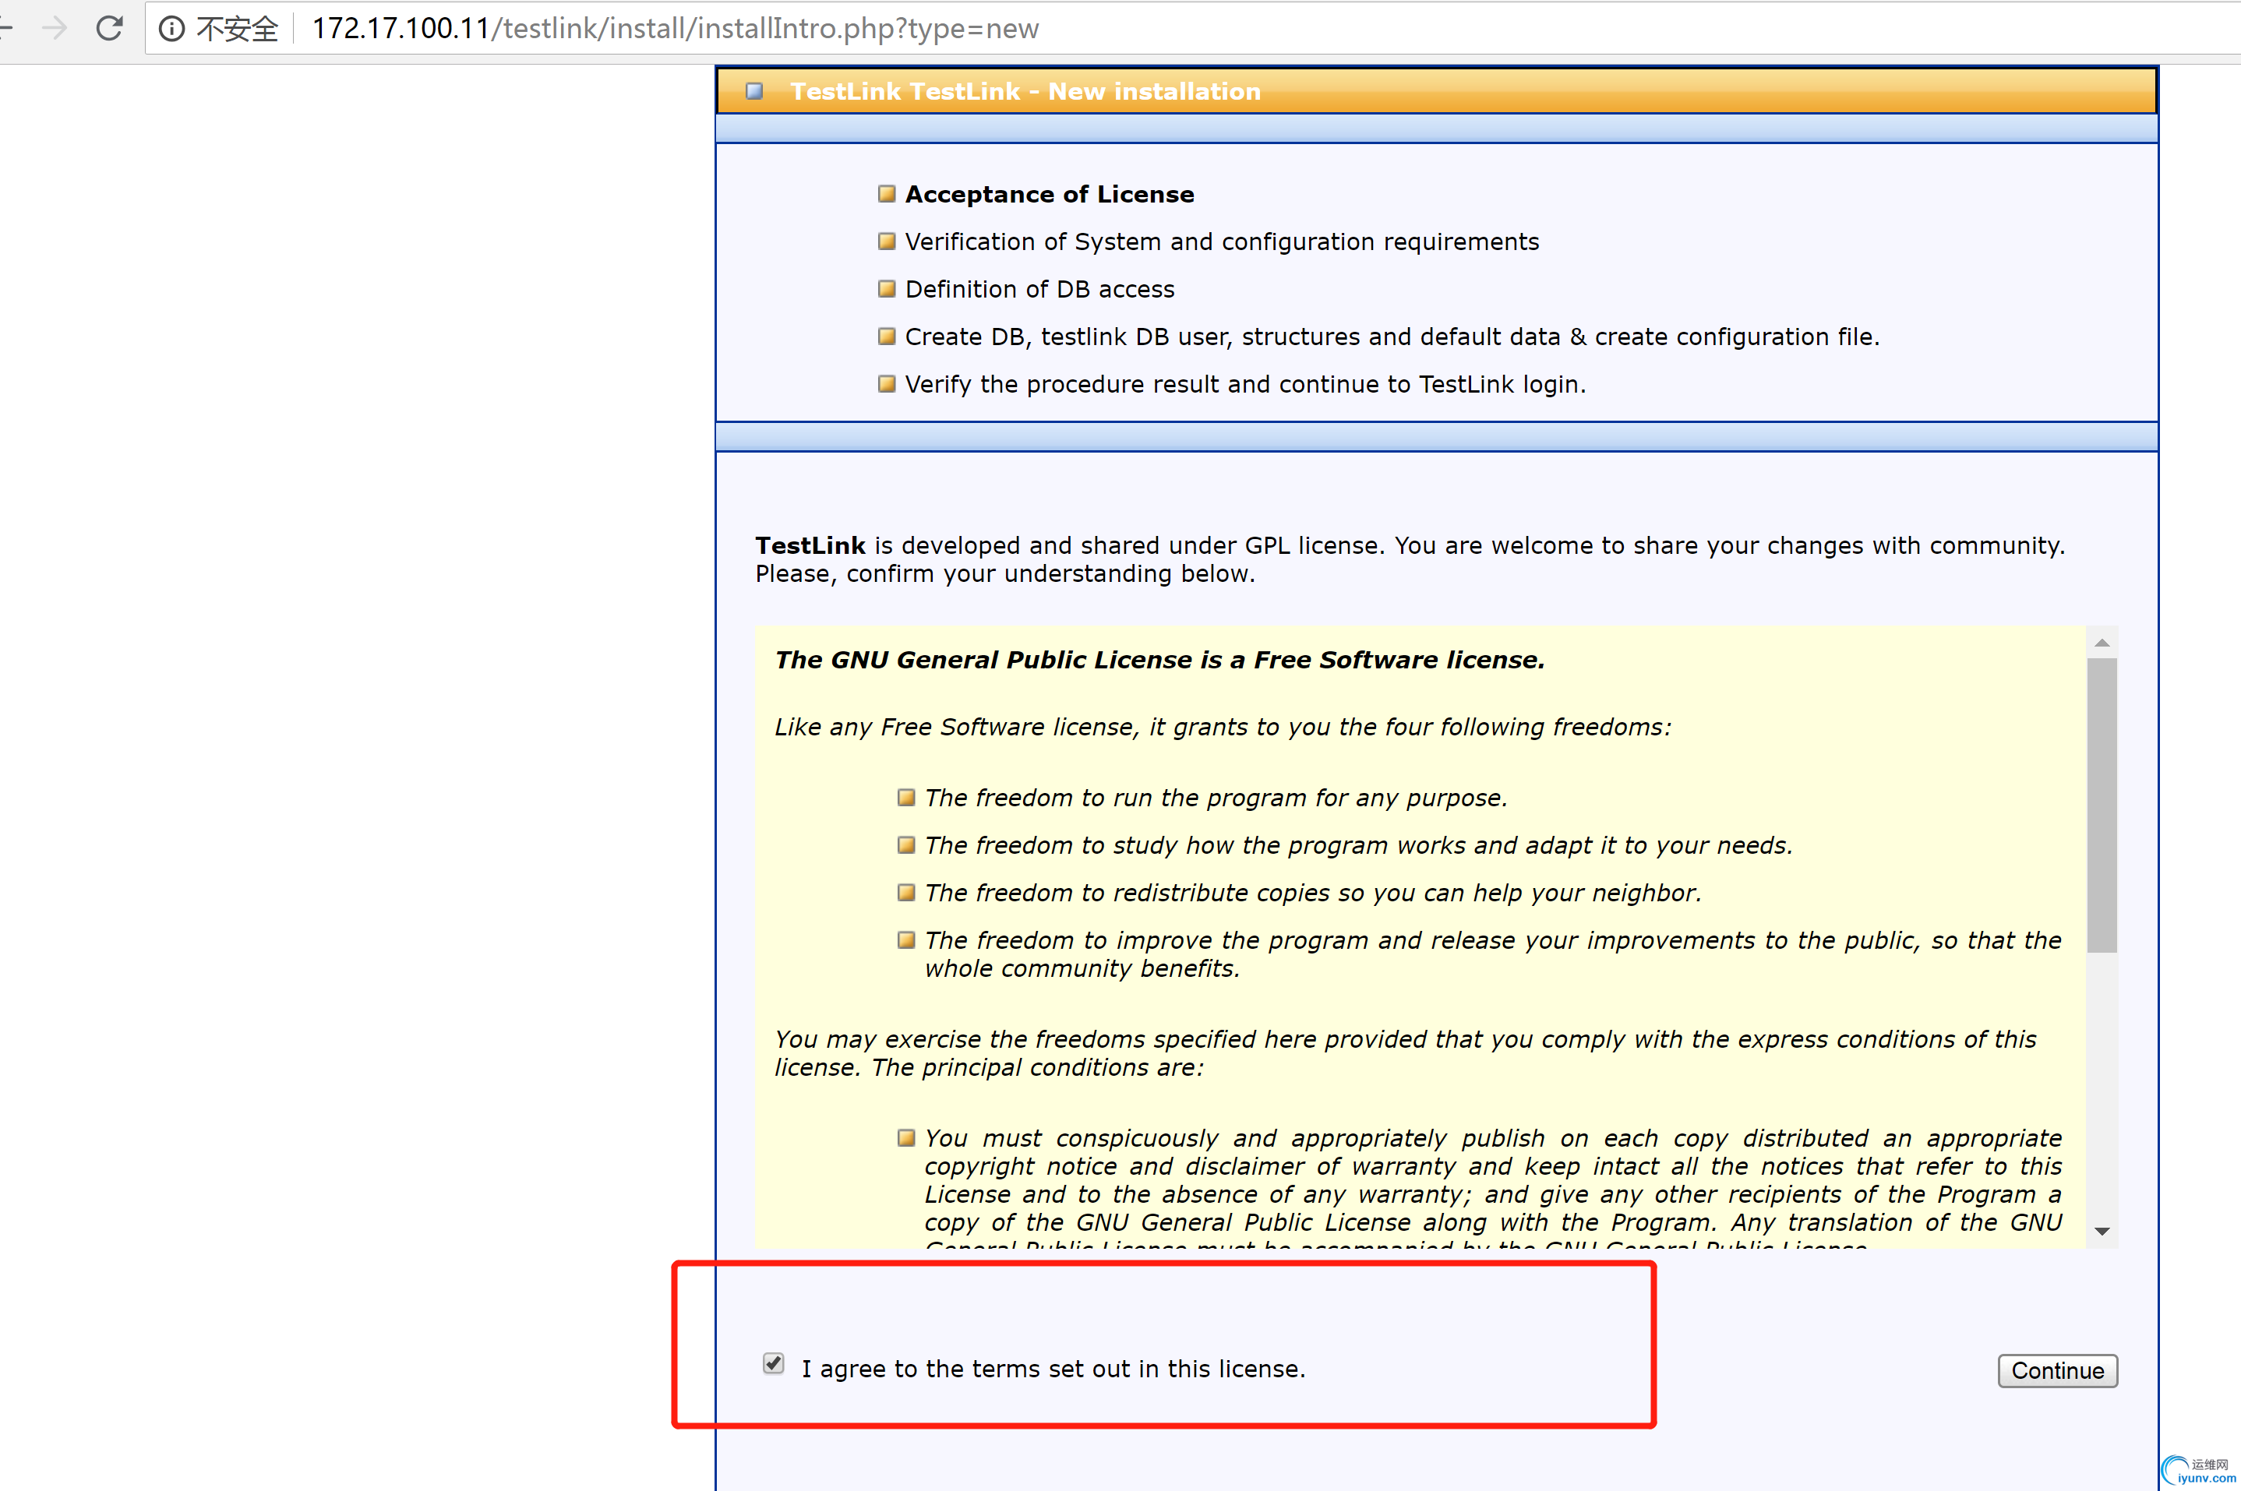
Task: Click the "TestLink TestLink - New installation" header
Action: tap(1025, 91)
